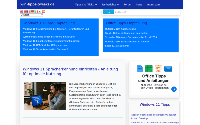Open Schnelles Filtern und Sortieren Excel 2010
Viewport: 200px width, 125px height.
pos(131,37)
